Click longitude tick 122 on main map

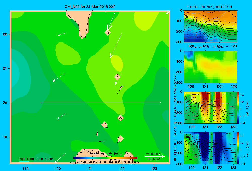click(x=122, y=168)
